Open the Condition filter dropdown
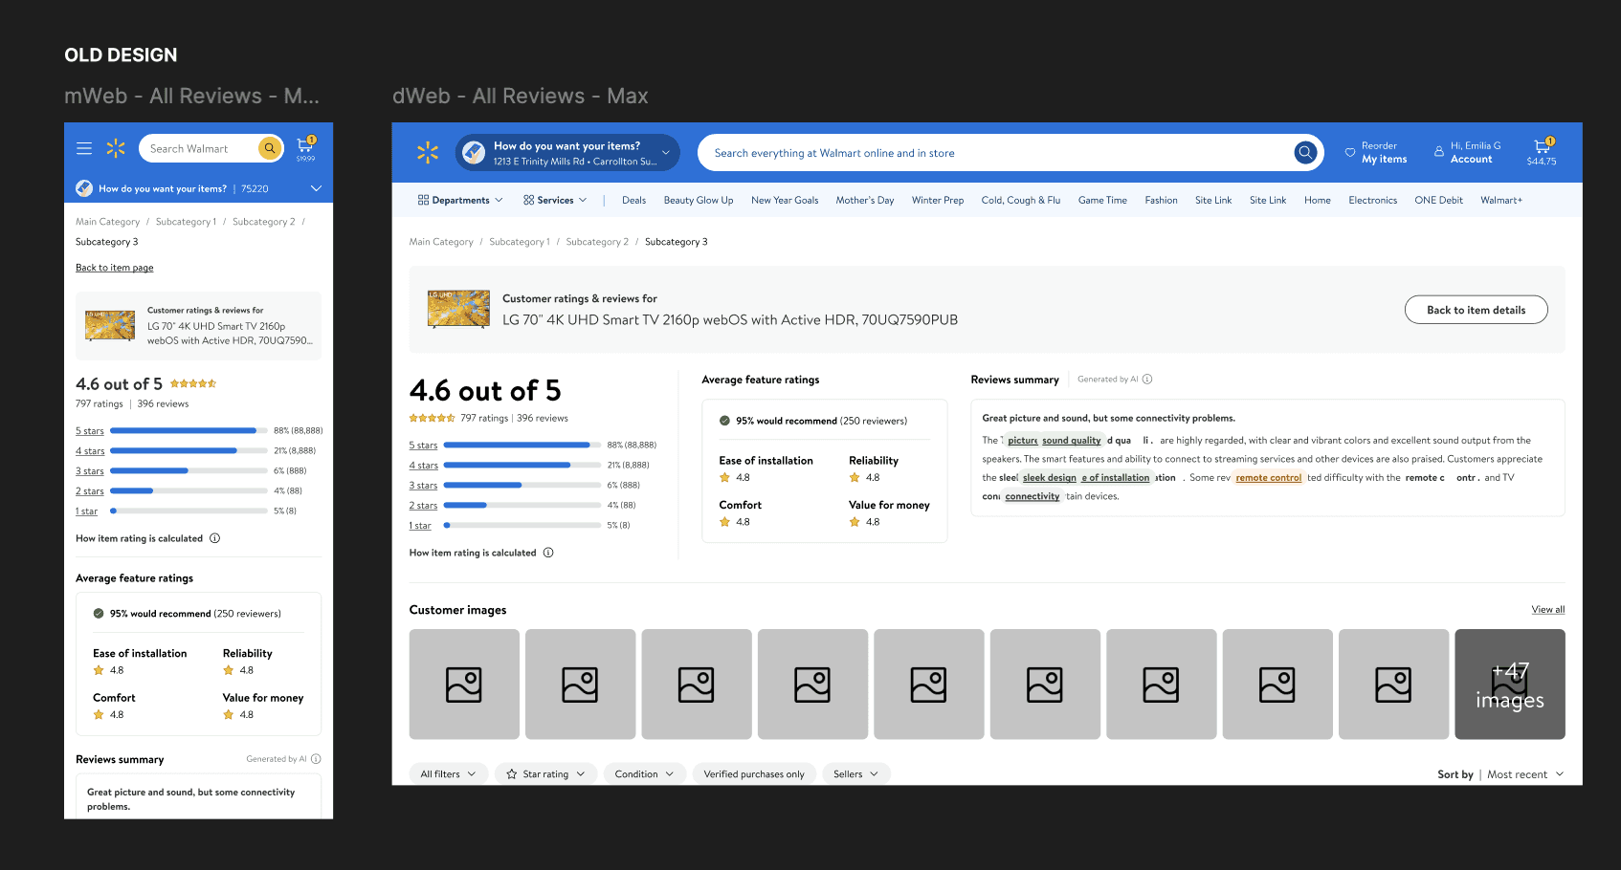 click(x=645, y=774)
